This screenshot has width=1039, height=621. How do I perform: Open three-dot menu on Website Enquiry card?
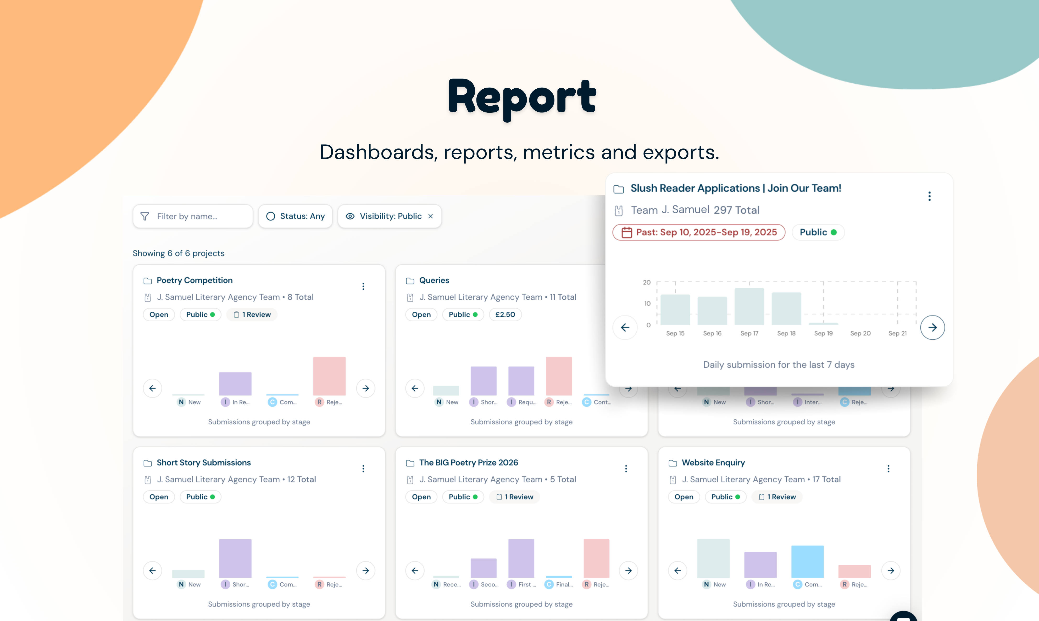point(888,469)
